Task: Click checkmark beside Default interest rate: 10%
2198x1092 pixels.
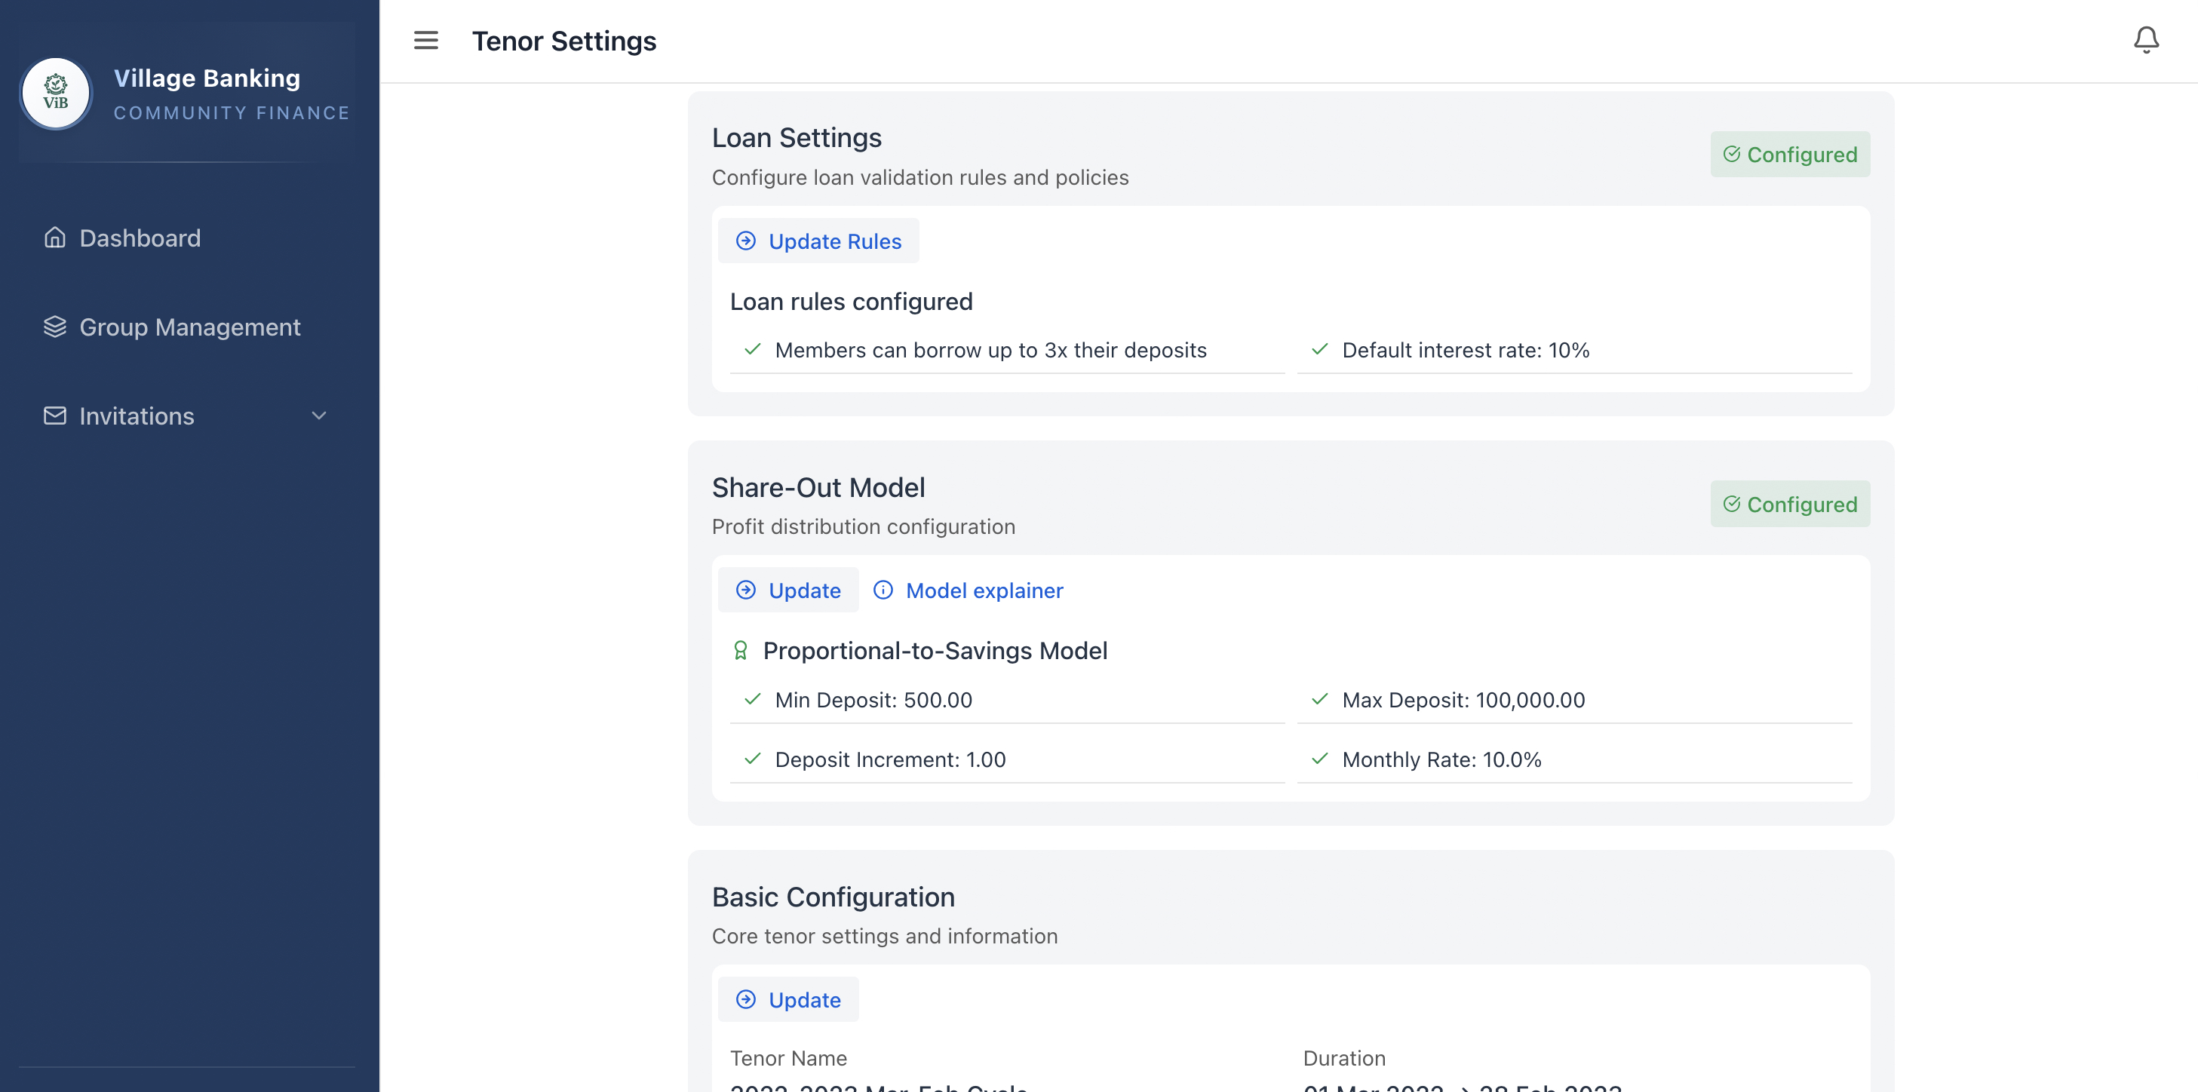Action: [x=1319, y=350]
